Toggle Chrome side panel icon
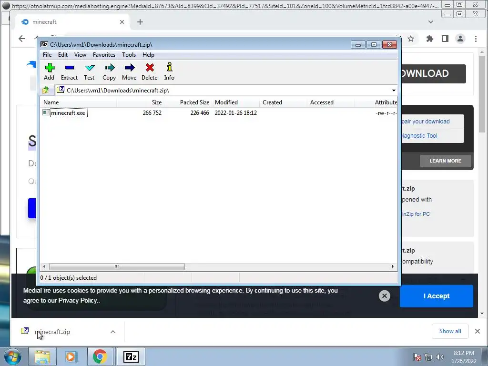 point(445,39)
